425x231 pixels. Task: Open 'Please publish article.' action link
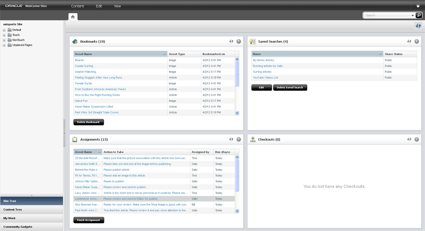(x=116, y=170)
